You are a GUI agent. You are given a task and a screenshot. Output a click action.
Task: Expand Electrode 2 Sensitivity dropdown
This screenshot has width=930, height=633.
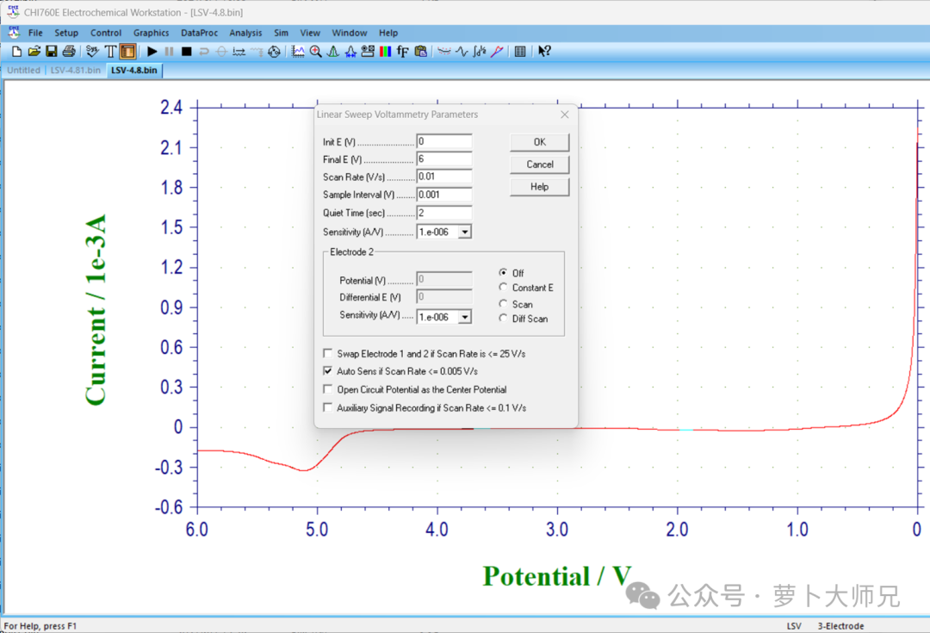466,317
